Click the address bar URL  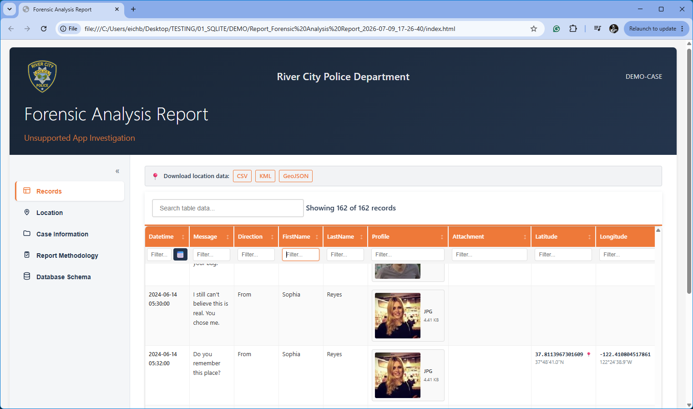[x=270, y=29]
